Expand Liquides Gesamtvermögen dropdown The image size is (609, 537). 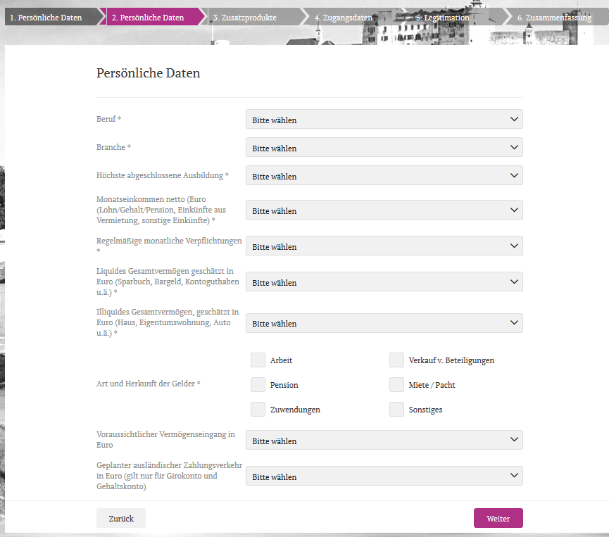[x=384, y=282]
